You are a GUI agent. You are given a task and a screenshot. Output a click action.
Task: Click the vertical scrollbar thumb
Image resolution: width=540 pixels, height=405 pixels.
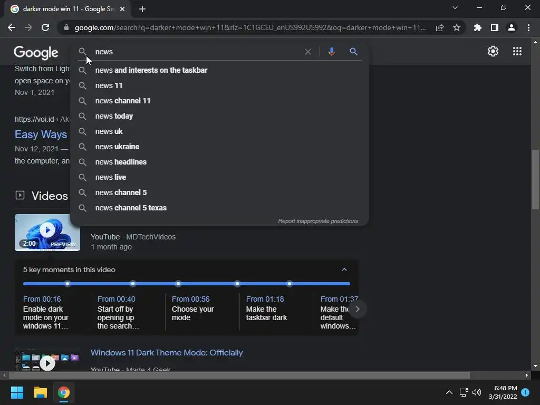click(x=535, y=179)
